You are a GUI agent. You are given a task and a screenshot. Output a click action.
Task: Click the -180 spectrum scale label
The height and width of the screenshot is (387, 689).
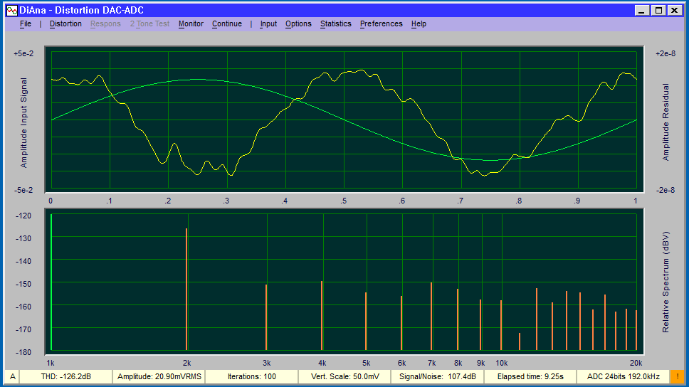coord(23,352)
